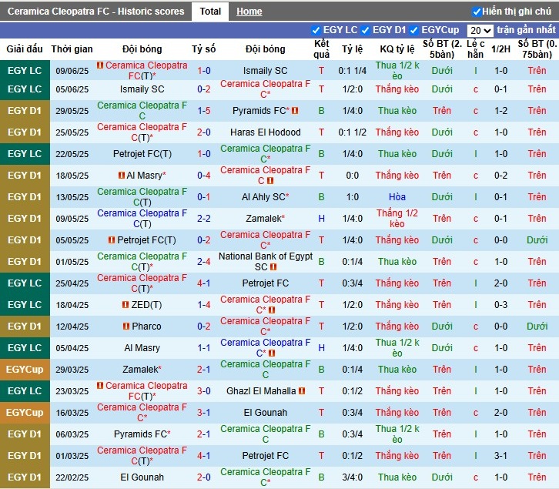Open the 1-0 score against Ismaily SC on 09/06/25
This screenshot has width=559, height=489.
(x=204, y=71)
